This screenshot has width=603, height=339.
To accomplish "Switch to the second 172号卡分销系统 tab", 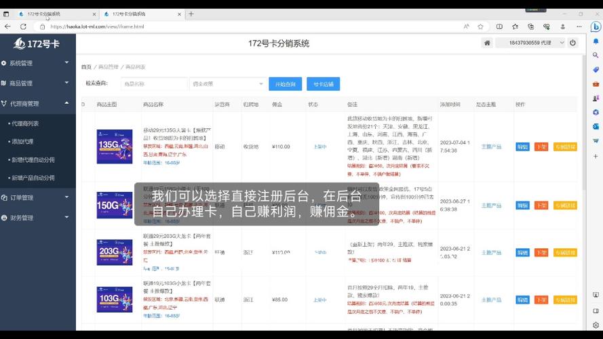I will click(x=141, y=14).
